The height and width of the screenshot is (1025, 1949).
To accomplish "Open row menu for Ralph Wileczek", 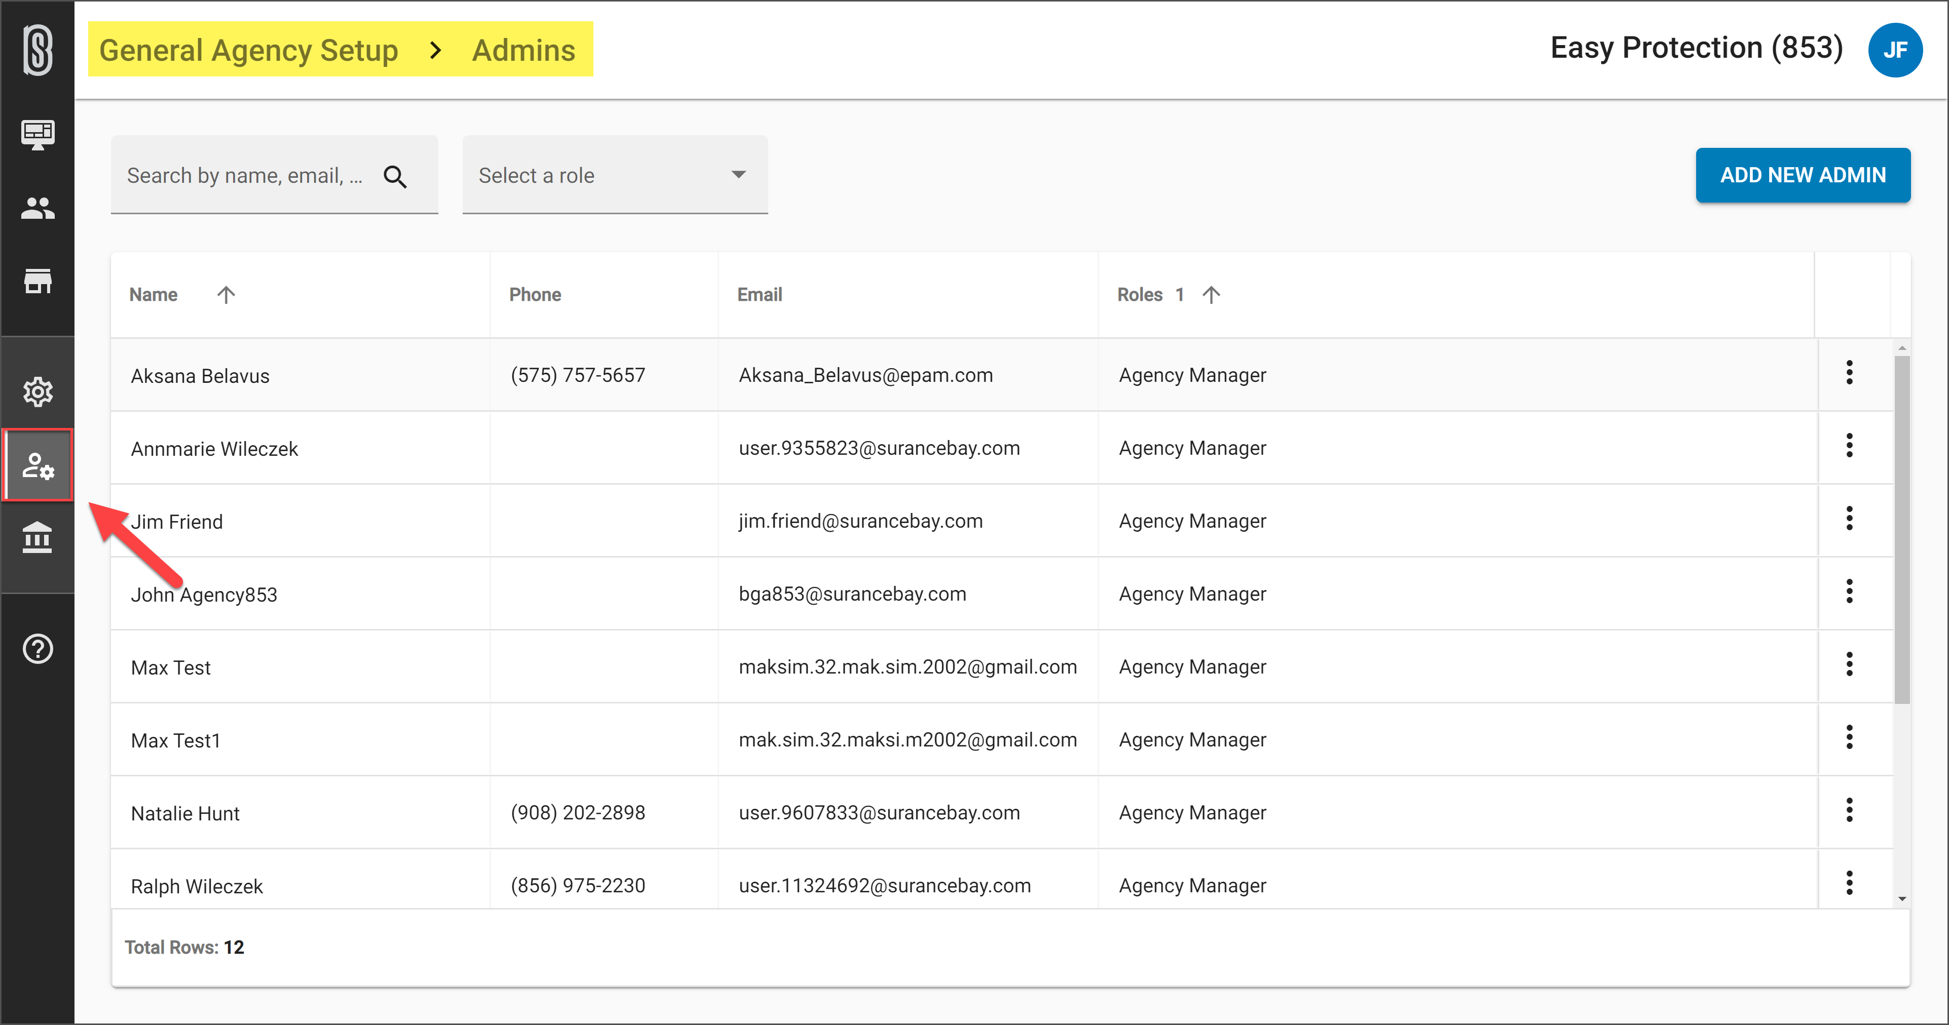I will point(1849,884).
